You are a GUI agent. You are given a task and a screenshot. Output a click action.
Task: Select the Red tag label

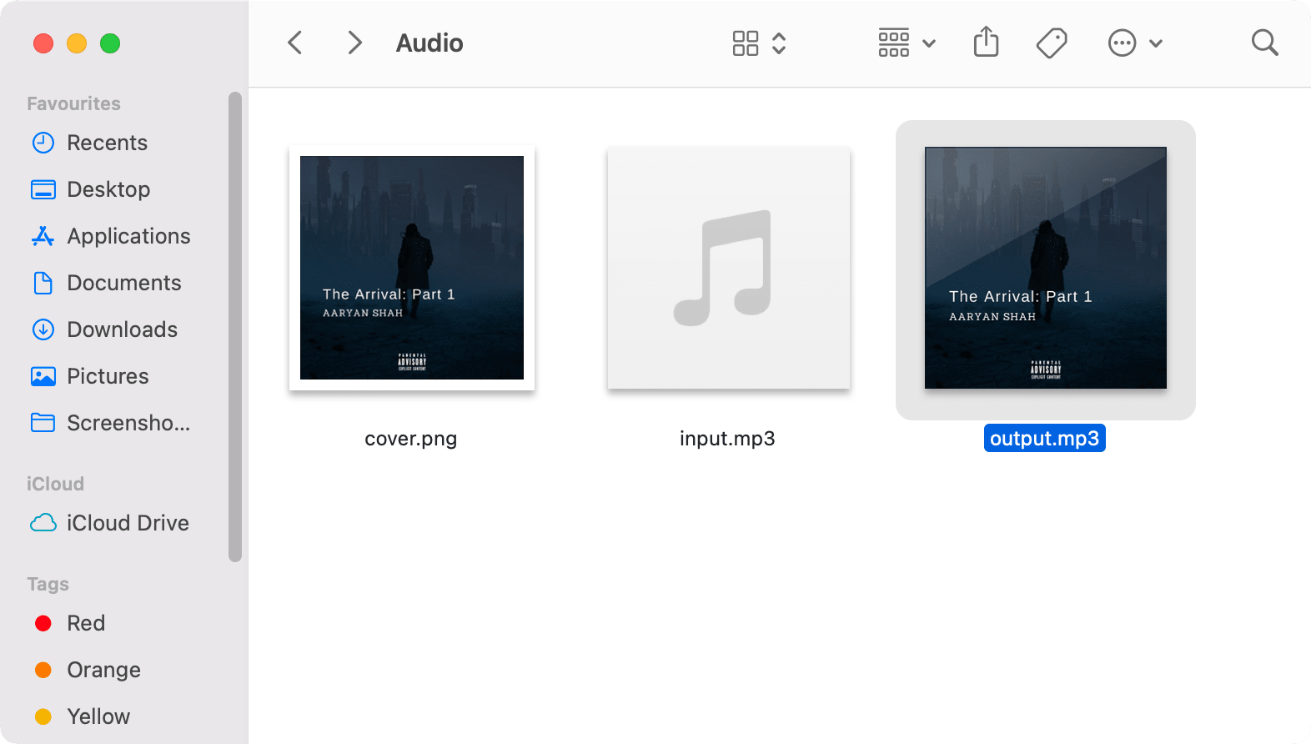tap(86, 623)
